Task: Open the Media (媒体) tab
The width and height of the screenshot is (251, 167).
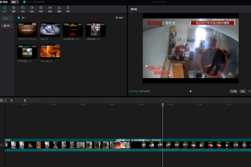Action: pyautogui.click(x=4, y=9)
